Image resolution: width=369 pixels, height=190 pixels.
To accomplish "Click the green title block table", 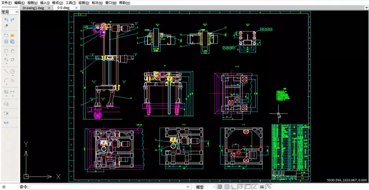I will click(x=290, y=152).
